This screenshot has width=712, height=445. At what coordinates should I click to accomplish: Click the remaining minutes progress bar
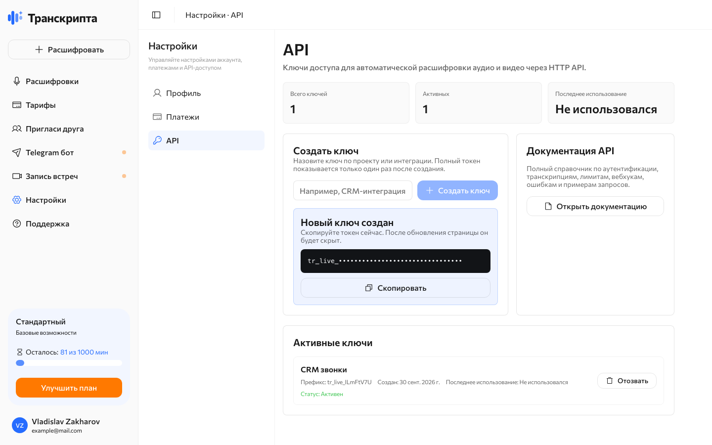click(x=69, y=363)
